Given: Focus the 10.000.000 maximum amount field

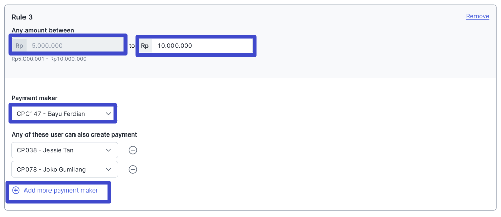Looking at the screenshot, I should [202, 46].
